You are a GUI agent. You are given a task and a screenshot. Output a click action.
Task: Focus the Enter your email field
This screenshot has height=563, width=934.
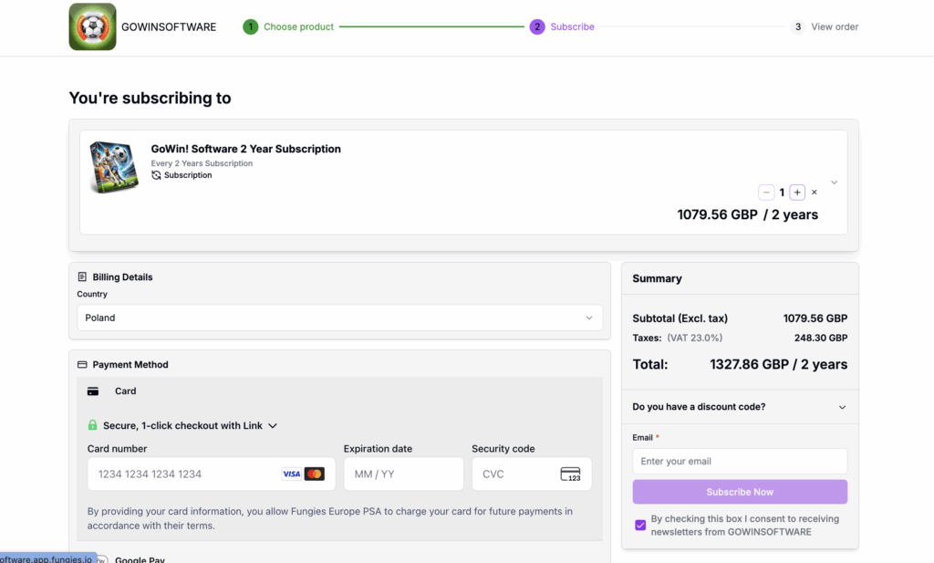pos(740,461)
